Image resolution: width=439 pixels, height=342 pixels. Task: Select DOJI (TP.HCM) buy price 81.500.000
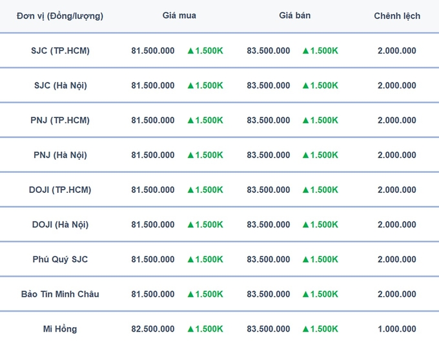153,190
